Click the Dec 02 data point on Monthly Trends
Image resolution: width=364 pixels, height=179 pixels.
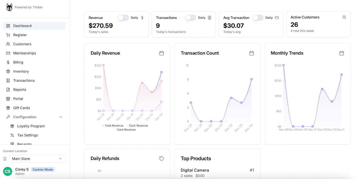322,89
